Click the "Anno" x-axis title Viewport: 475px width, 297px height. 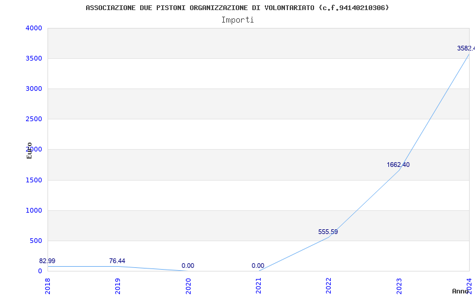click(x=461, y=291)
